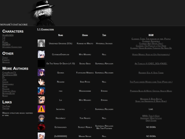Open Pokemon Black & White Critical Health link
This screenshot has width=185, height=139.
click(x=151, y=91)
